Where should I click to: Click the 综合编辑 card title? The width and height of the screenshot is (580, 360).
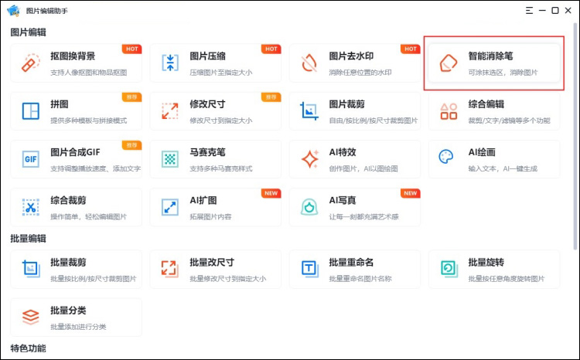[486, 104]
